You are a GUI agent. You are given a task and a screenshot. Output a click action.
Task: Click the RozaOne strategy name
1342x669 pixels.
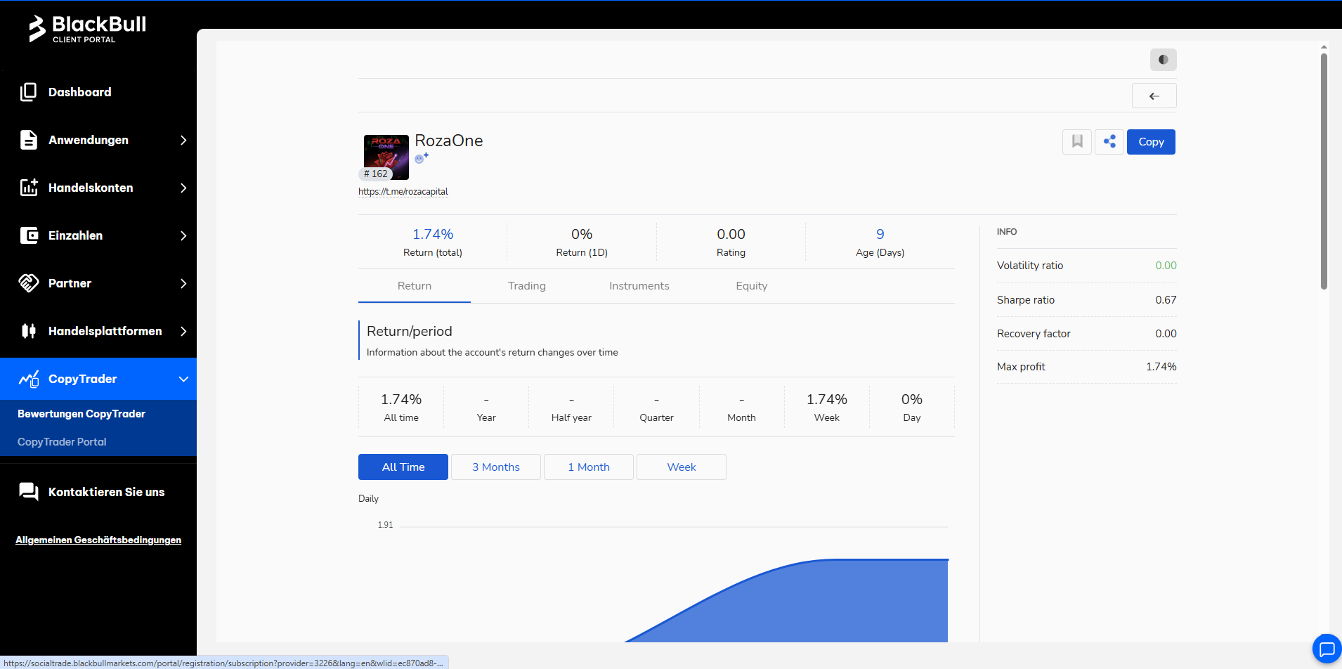click(449, 141)
